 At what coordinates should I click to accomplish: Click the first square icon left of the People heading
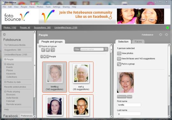(42, 57)
